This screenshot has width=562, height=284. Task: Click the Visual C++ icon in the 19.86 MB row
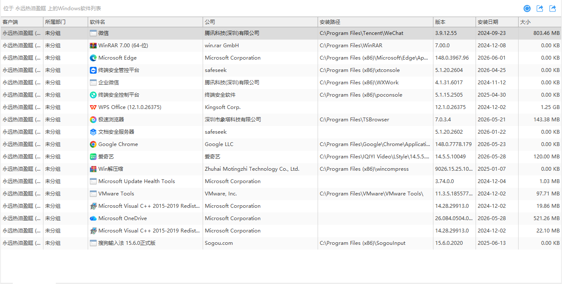point(93,206)
